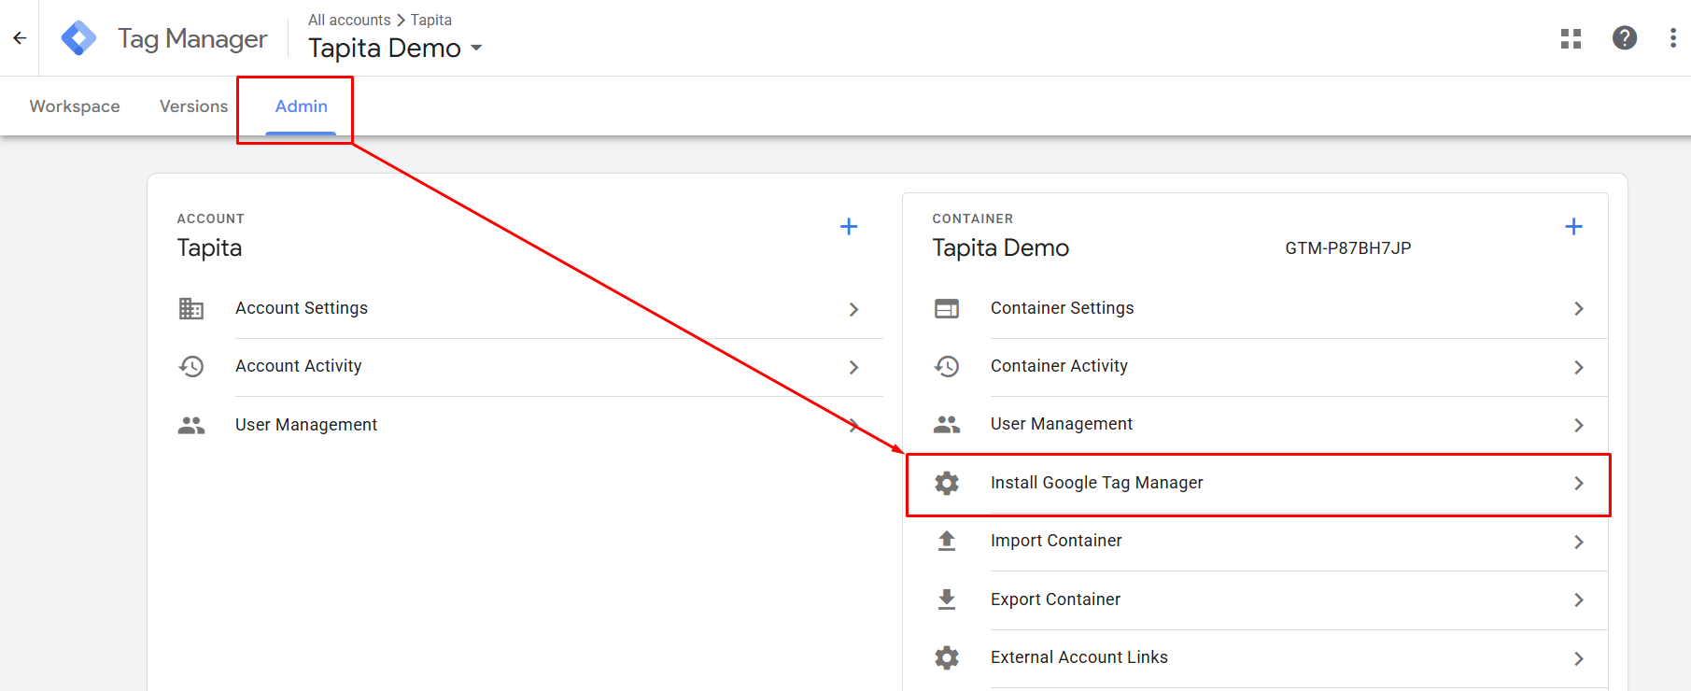Screen dimensions: 1691x691
Task: Open the help question mark icon
Action: (x=1625, y=38)
